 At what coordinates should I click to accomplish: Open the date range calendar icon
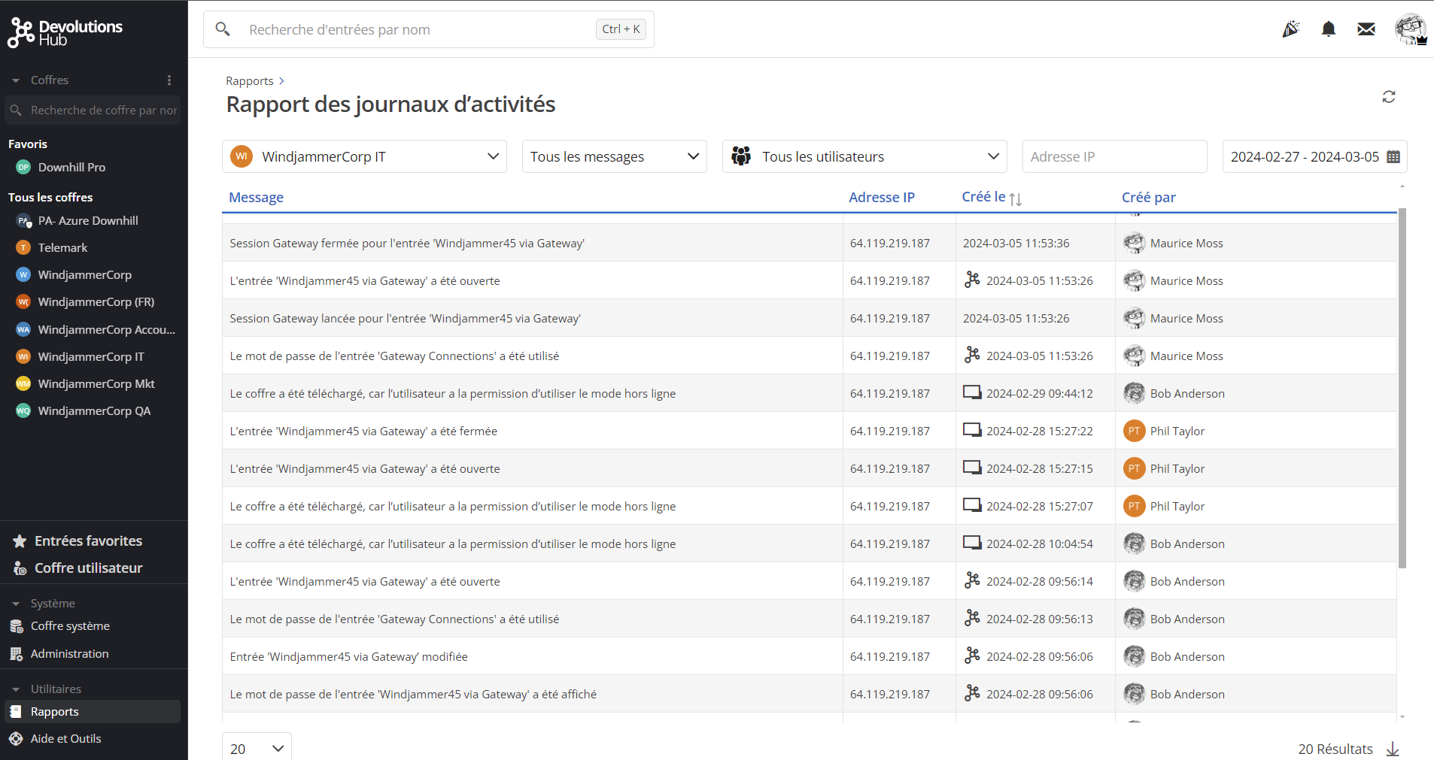(x=1393, y=157)
